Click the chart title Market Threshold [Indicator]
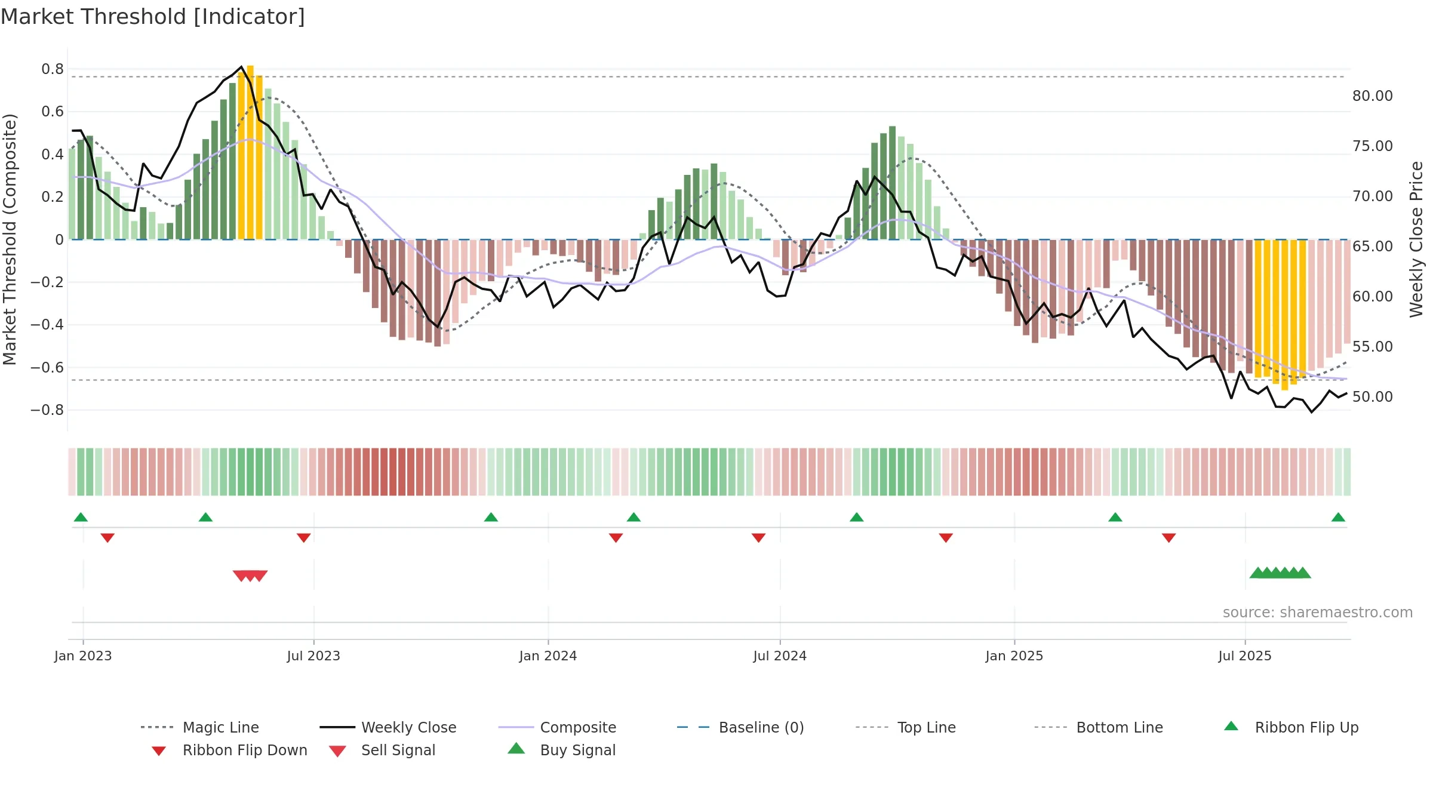This screenshot has height=806, width=1433. pos(153,17)
